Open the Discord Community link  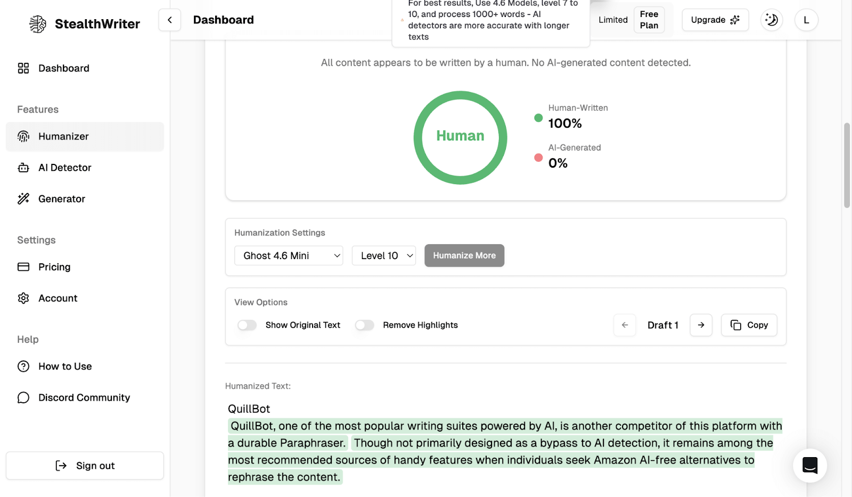85,397
